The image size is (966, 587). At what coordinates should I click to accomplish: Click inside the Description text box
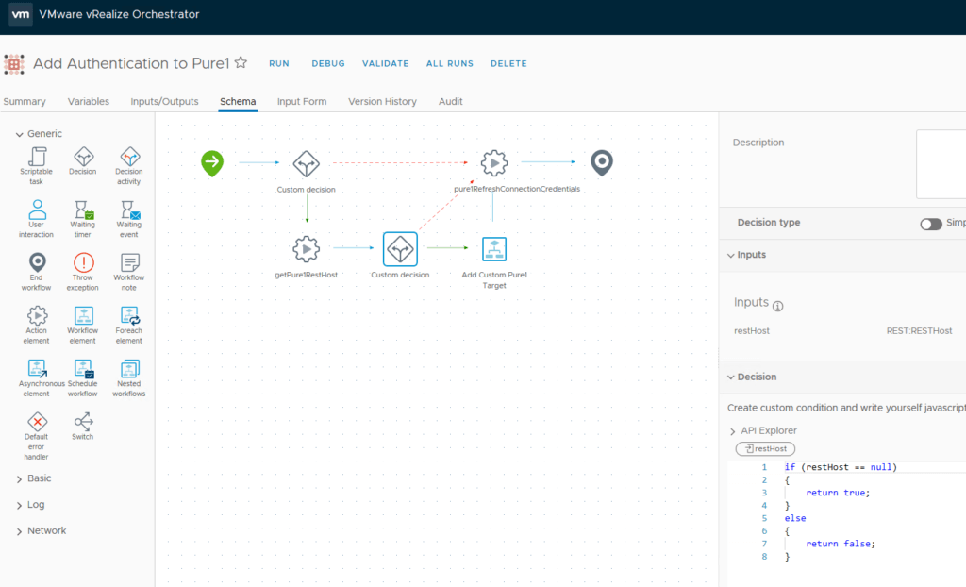[x=941, y=164]
